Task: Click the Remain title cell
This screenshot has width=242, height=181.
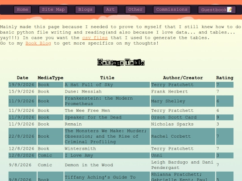Action: click(x=107, y=124)
